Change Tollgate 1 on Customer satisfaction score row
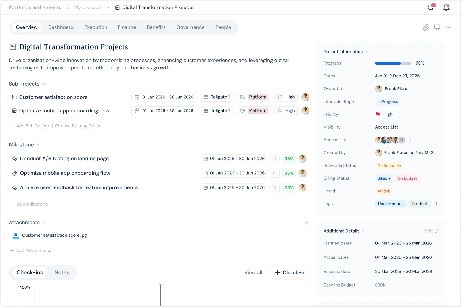The height and width of the screenshot is (307, 461). (x=217, y=97)
